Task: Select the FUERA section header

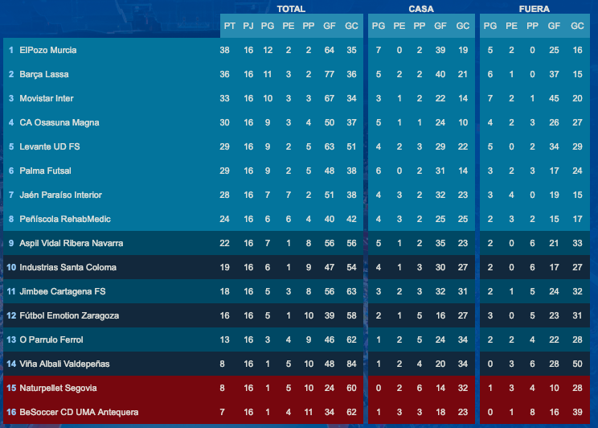Action: point(534,9)
